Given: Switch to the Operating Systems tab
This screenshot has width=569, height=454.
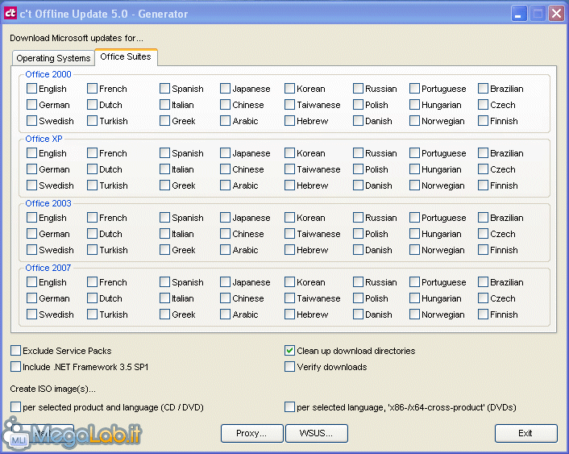Looking at the screenshot, I should tap(53, 58).
